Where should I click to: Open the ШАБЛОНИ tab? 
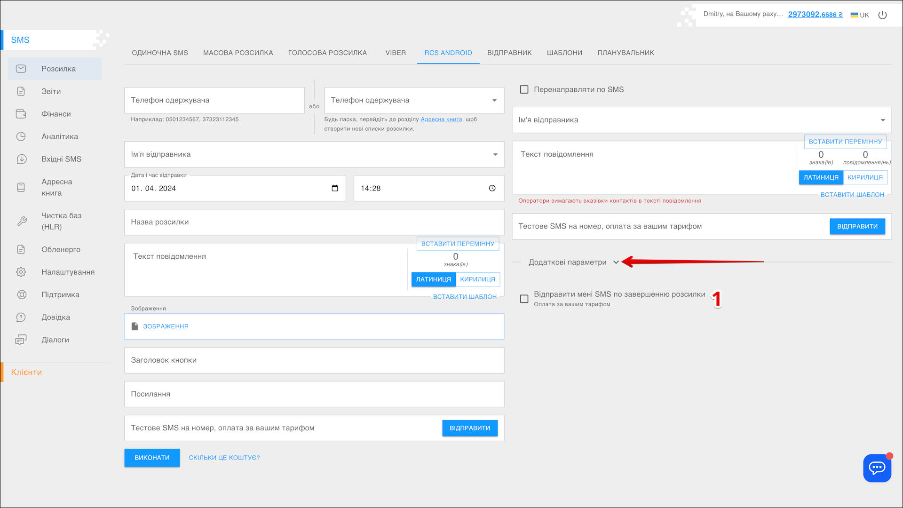[x=564, y=53]
